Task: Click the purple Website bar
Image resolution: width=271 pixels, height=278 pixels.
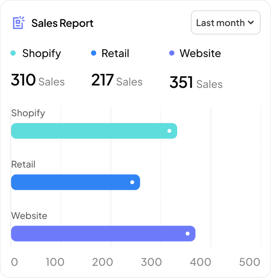Action: pyautogui.click(x=103, y=233)
